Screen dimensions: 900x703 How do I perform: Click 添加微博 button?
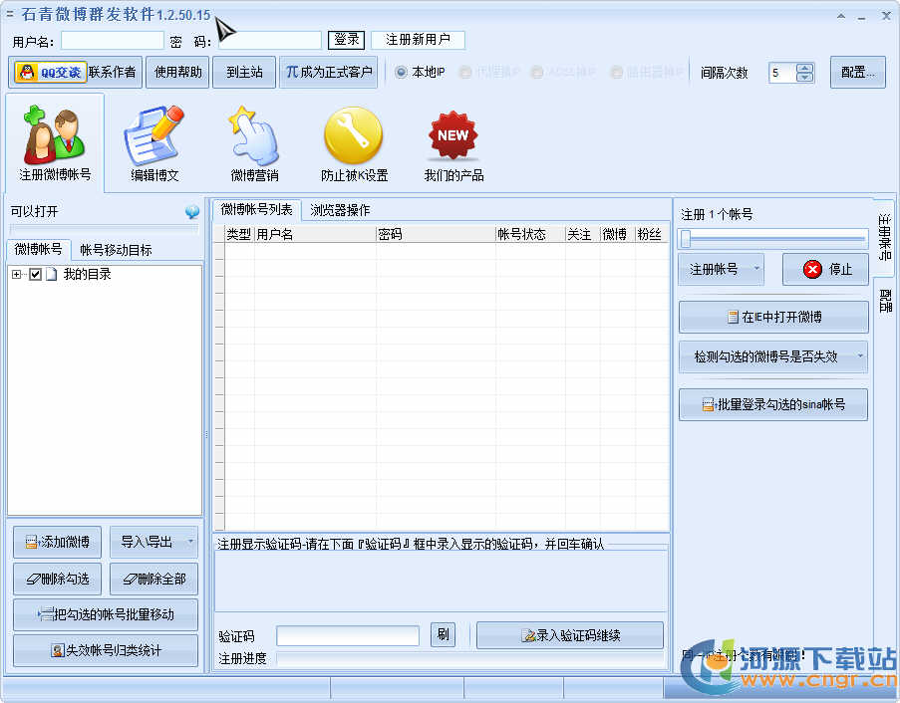click(x=58, y=542)
